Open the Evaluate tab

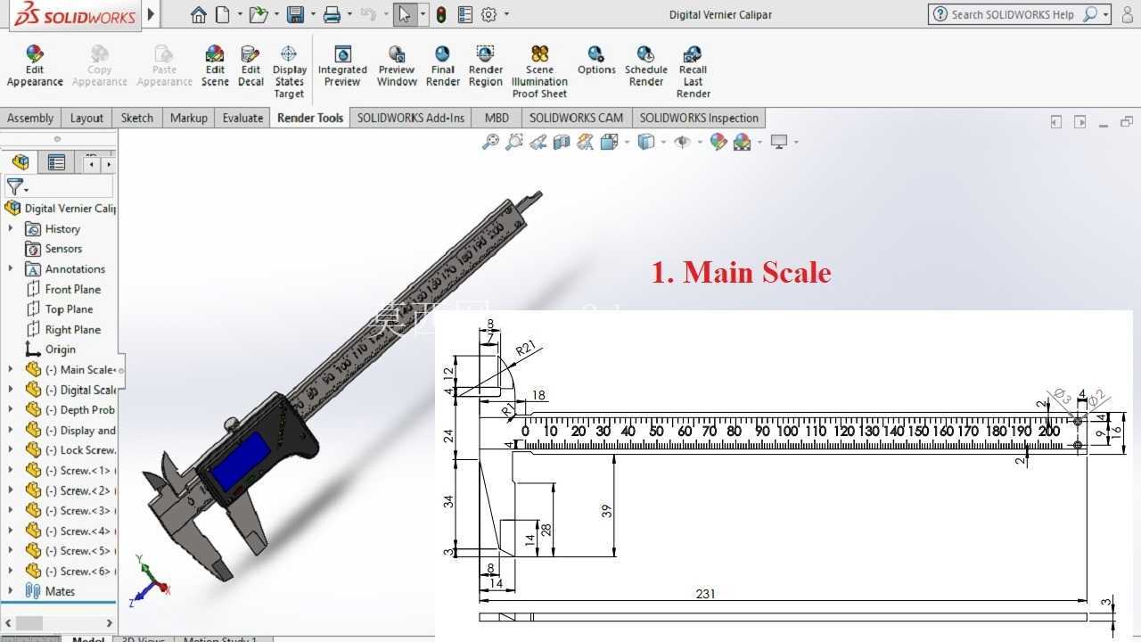click(x=242, y=118)
